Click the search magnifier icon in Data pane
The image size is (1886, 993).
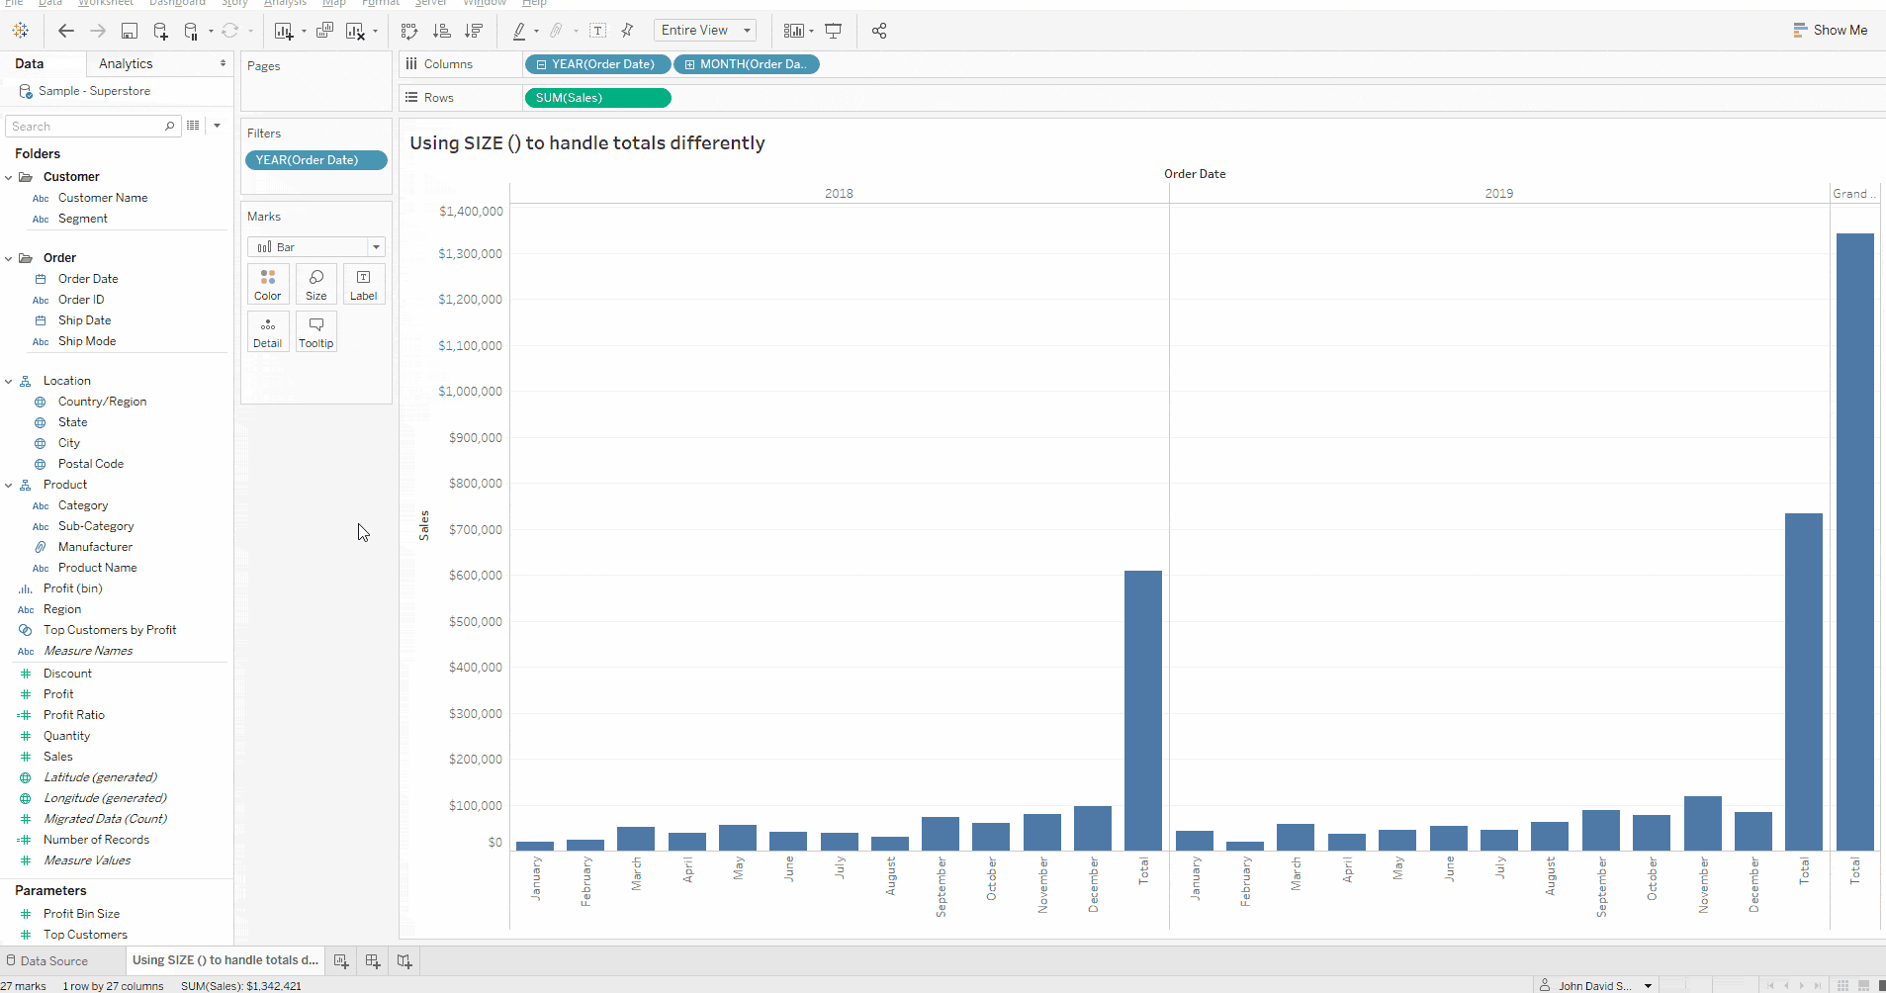point(169,126)
